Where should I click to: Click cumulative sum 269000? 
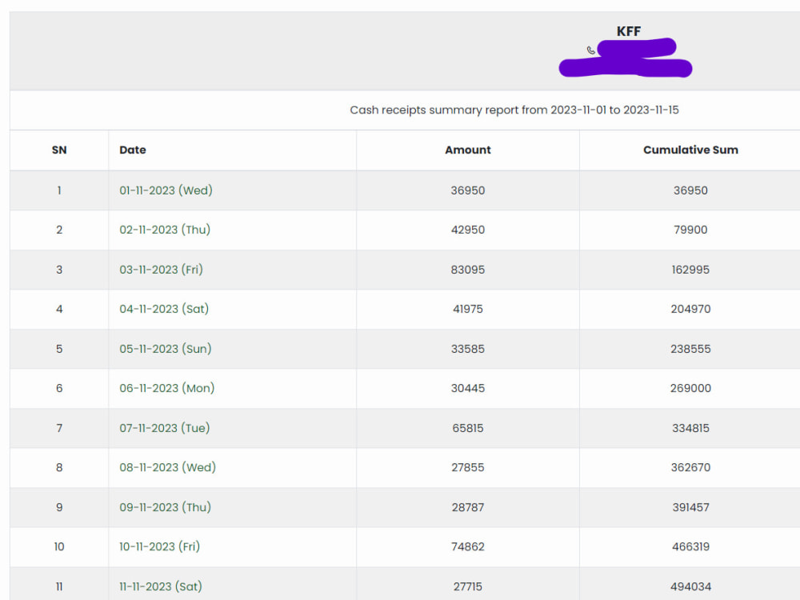point(691,388)
